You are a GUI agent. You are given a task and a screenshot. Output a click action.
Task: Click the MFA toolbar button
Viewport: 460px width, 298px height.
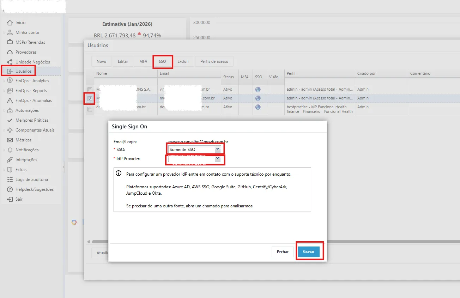(x=143, y=61)
